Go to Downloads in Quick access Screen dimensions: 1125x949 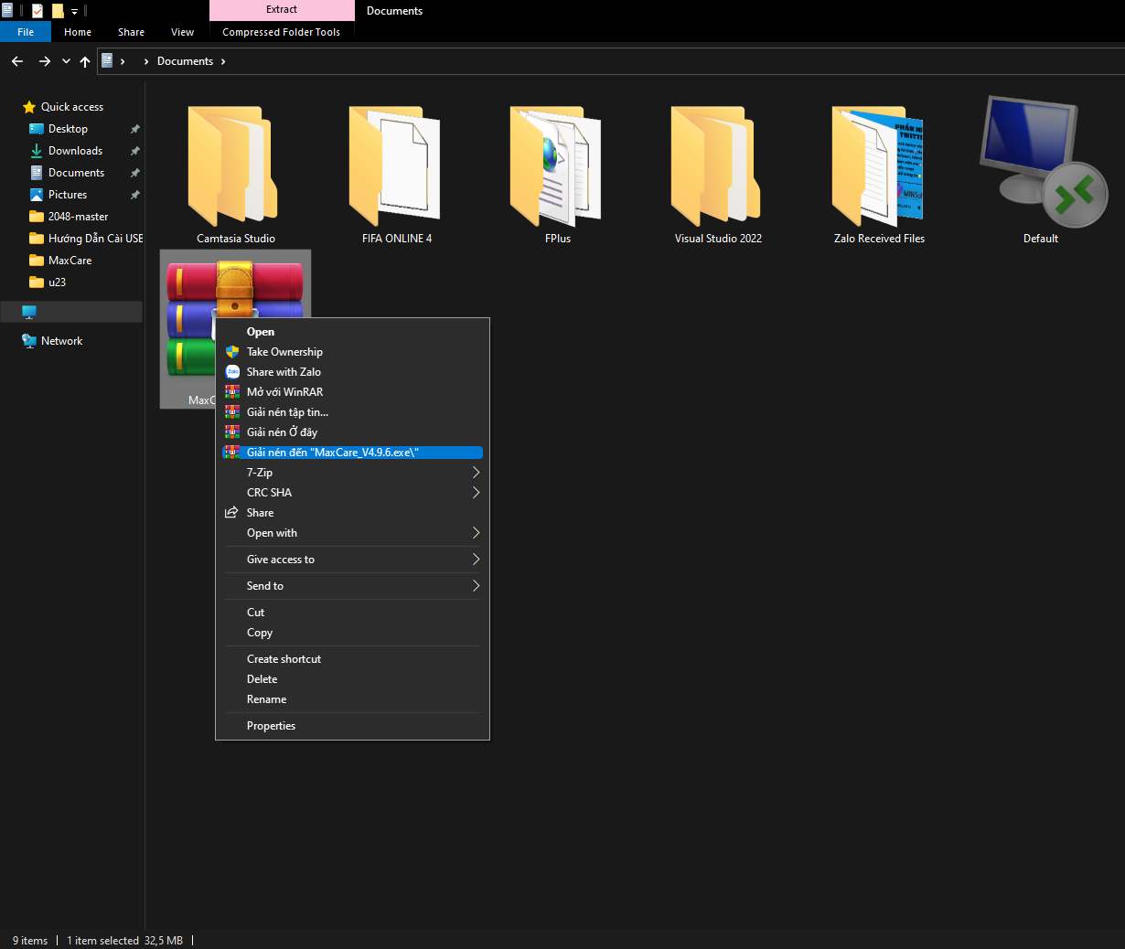pos(75,151)
